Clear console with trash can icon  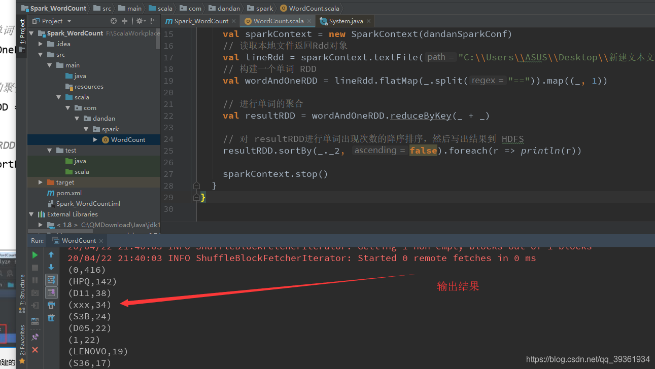tap(51, 318)
